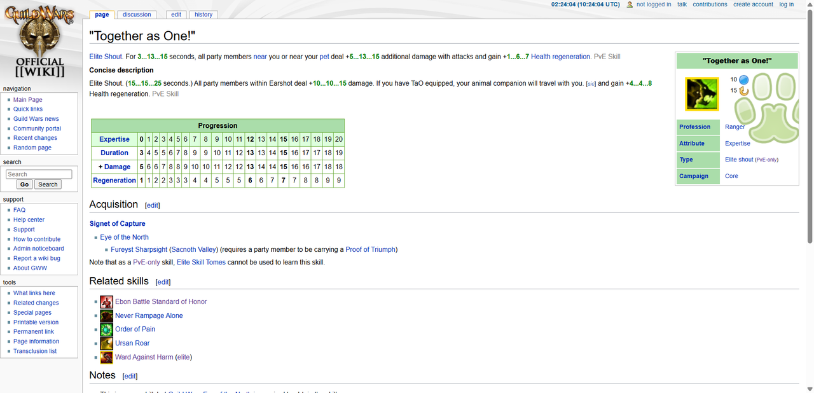Click Report a wiki bug
This screenshot has width=814, height=393.
(x=37, y=258)
